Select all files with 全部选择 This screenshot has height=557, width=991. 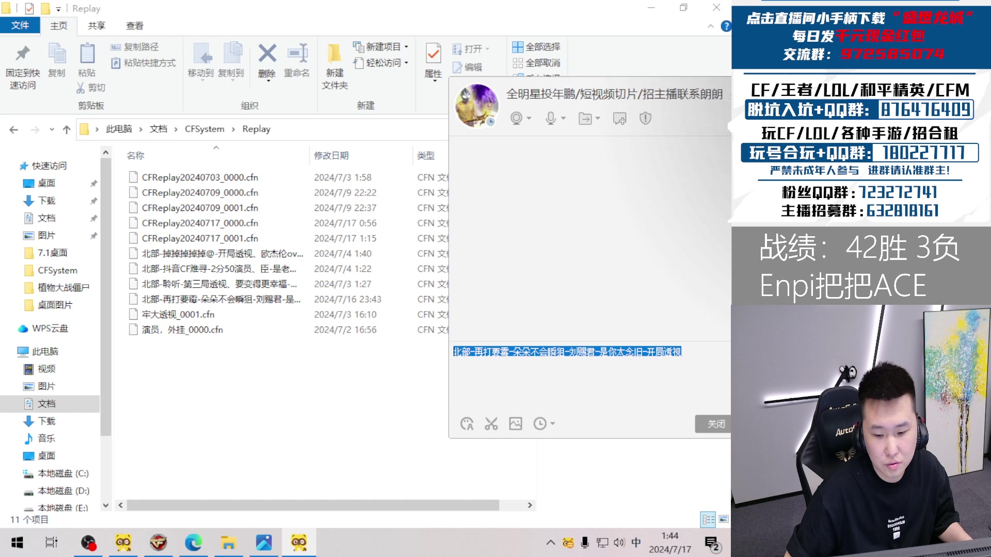[537, 46]
